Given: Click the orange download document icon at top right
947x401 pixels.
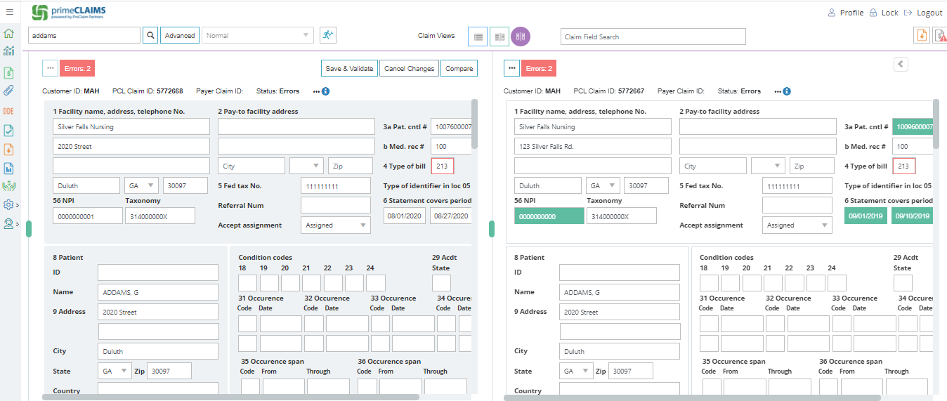Looking at the screenshot, I should click(921, 36).
